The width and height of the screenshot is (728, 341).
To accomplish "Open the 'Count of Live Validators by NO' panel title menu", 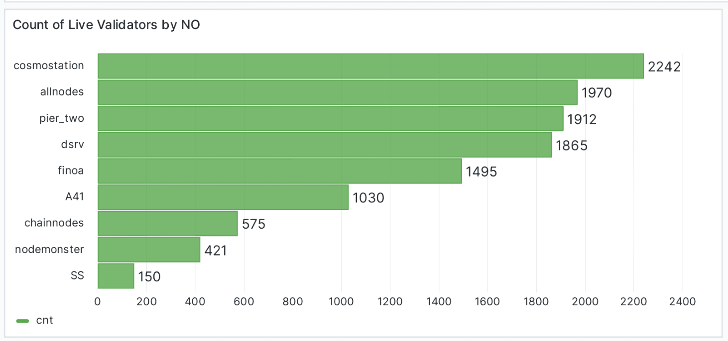I will (x=106, y=25).
